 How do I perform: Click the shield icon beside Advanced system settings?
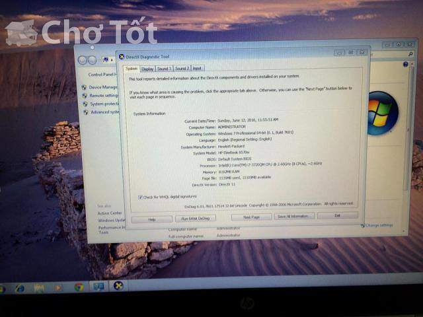tap(86, 112)
